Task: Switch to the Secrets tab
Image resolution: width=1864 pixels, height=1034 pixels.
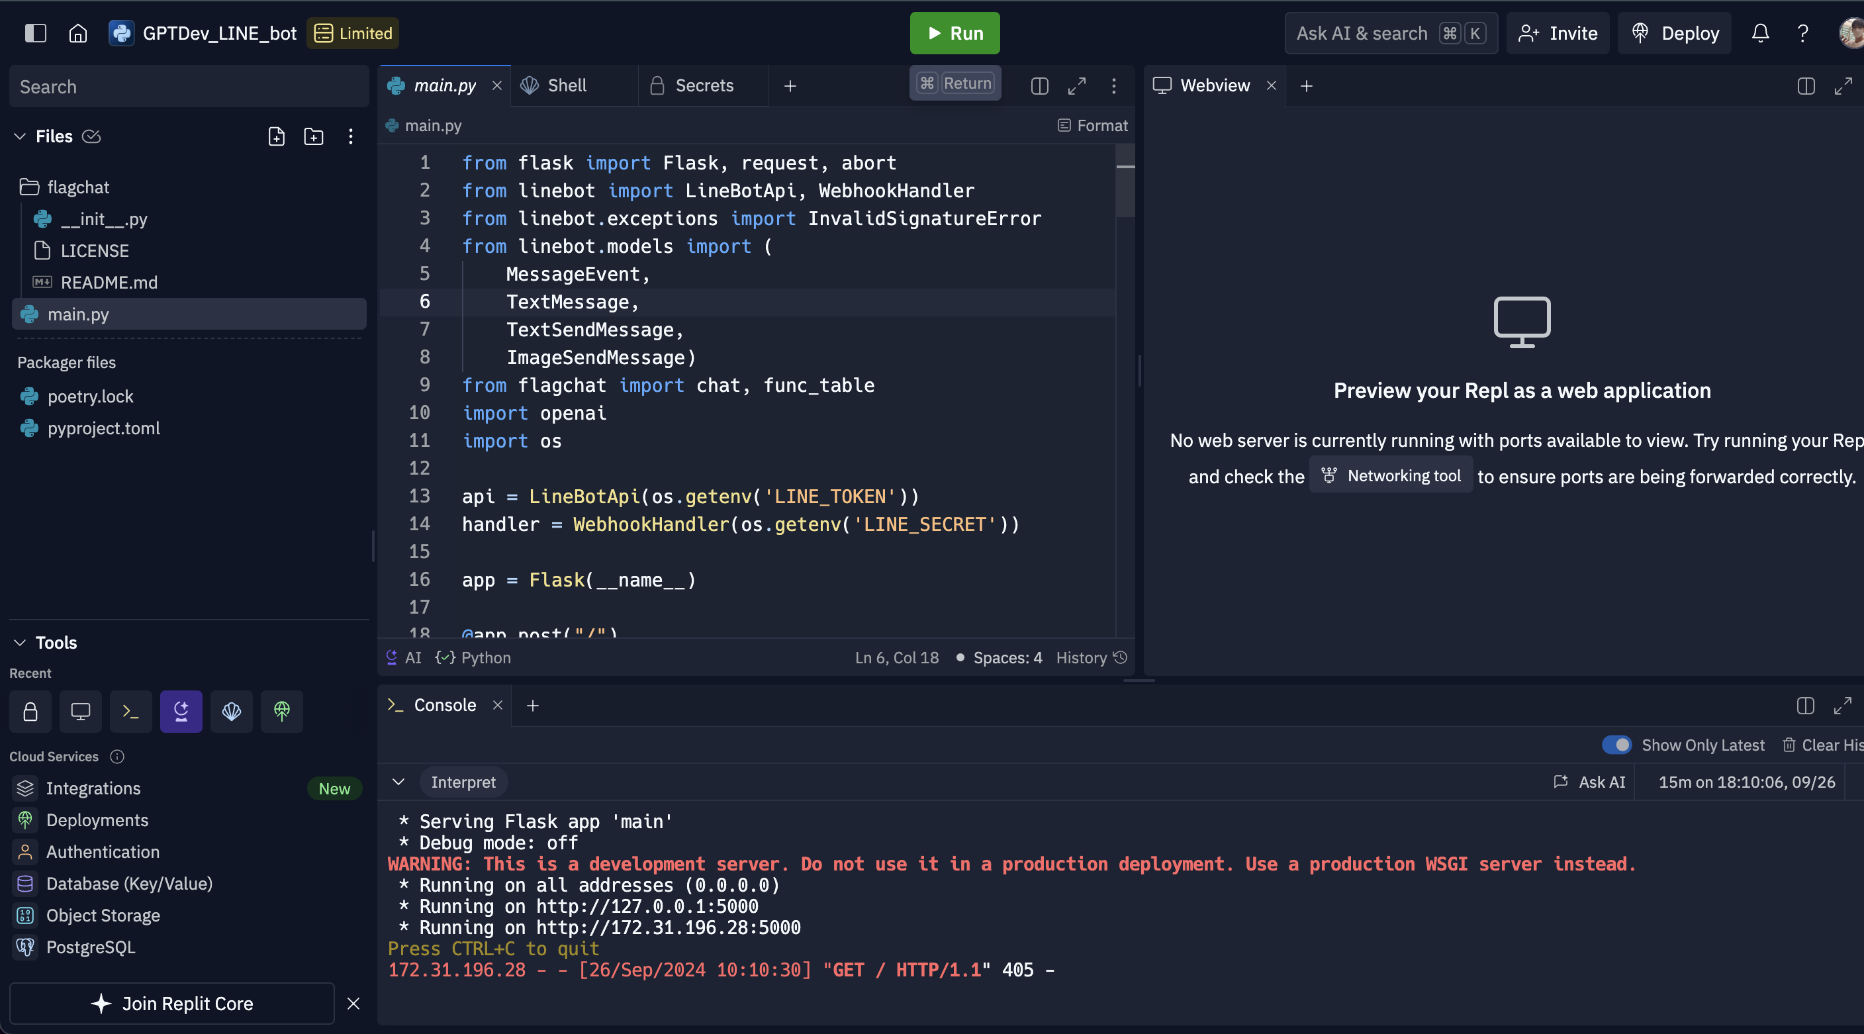Action: pos(704,85)
